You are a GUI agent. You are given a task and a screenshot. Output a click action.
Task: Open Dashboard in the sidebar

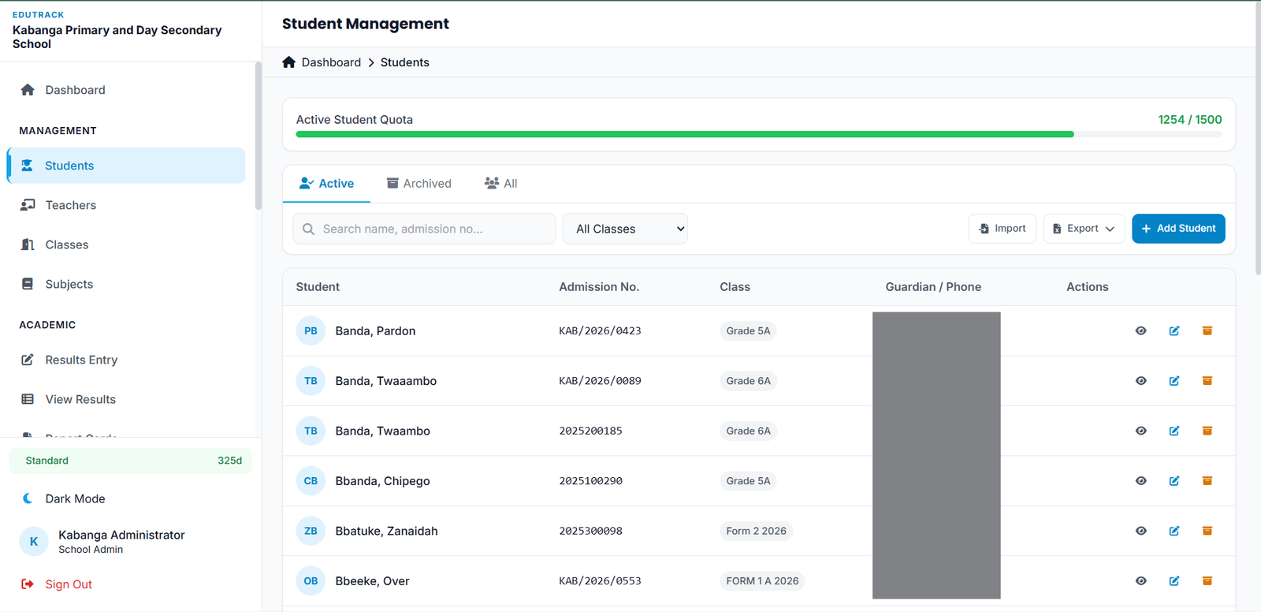click(126, 90)
